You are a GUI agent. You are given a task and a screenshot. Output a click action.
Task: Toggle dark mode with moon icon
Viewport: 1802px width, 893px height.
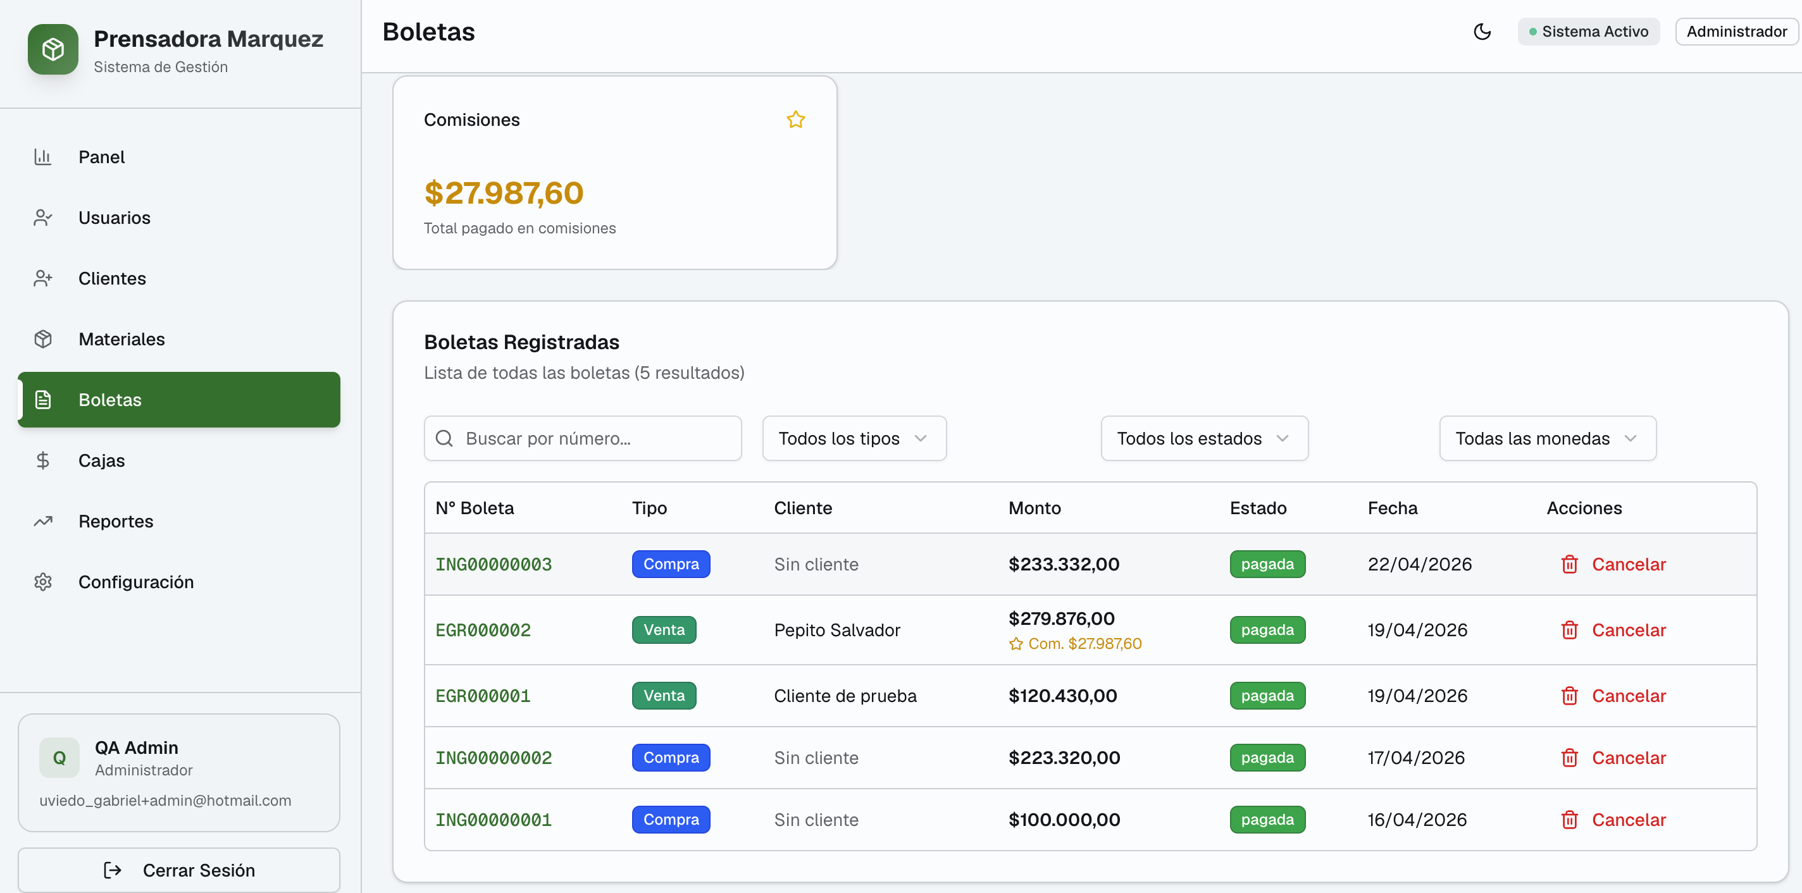pos(1482,32)
